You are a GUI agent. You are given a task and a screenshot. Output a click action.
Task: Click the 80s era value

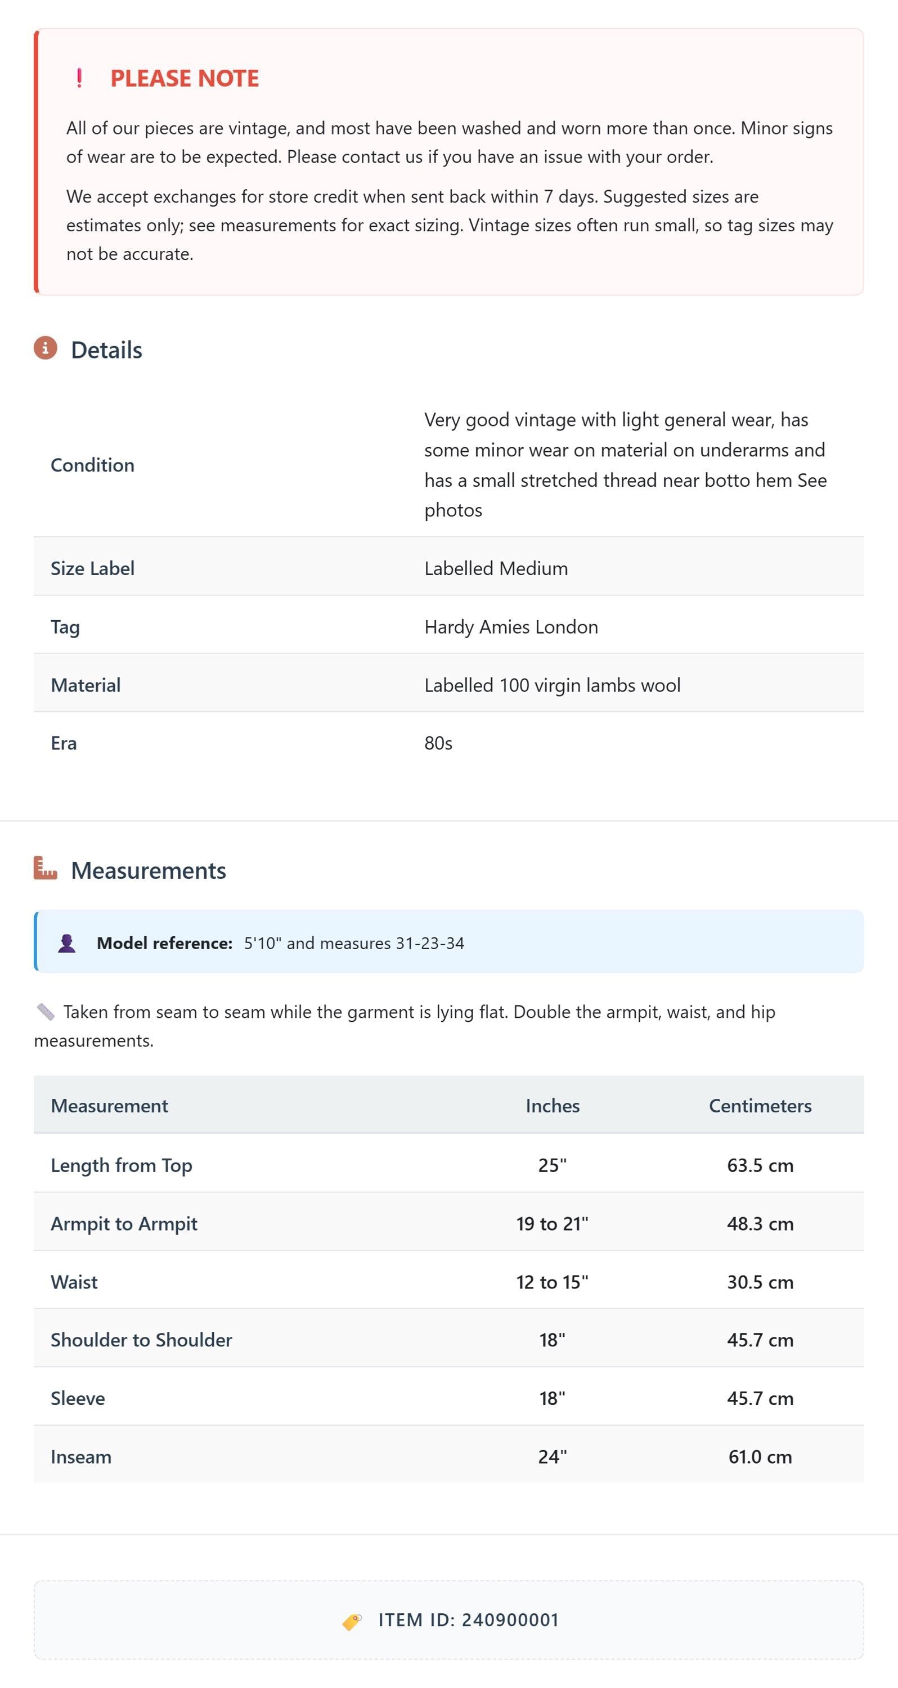[x=438, y=743]
